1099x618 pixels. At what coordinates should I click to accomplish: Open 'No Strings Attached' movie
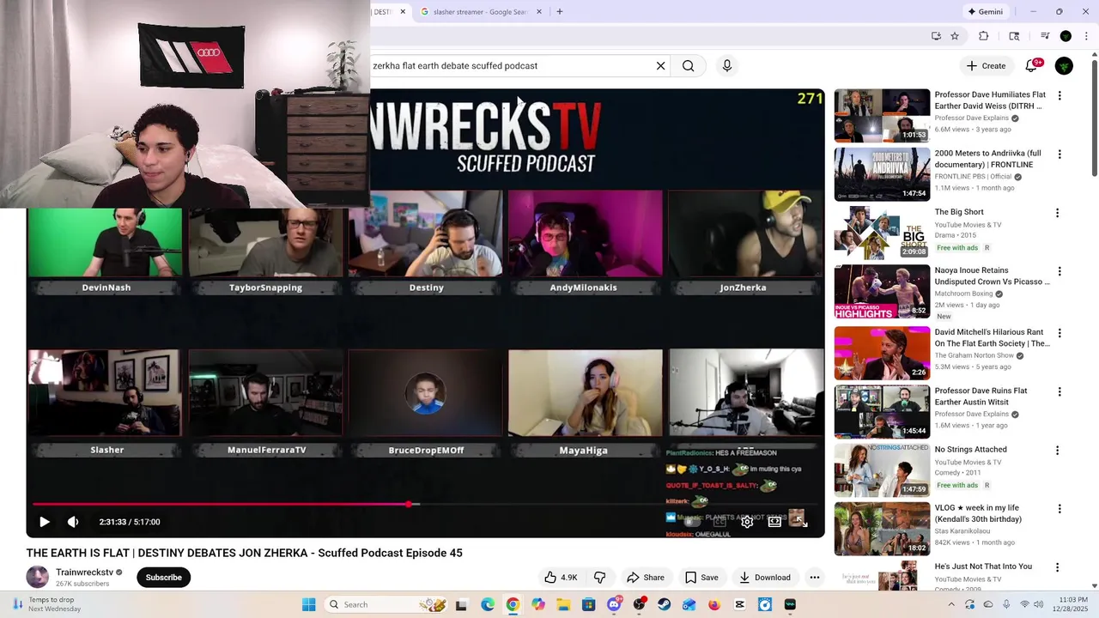[x=970, y=450]
